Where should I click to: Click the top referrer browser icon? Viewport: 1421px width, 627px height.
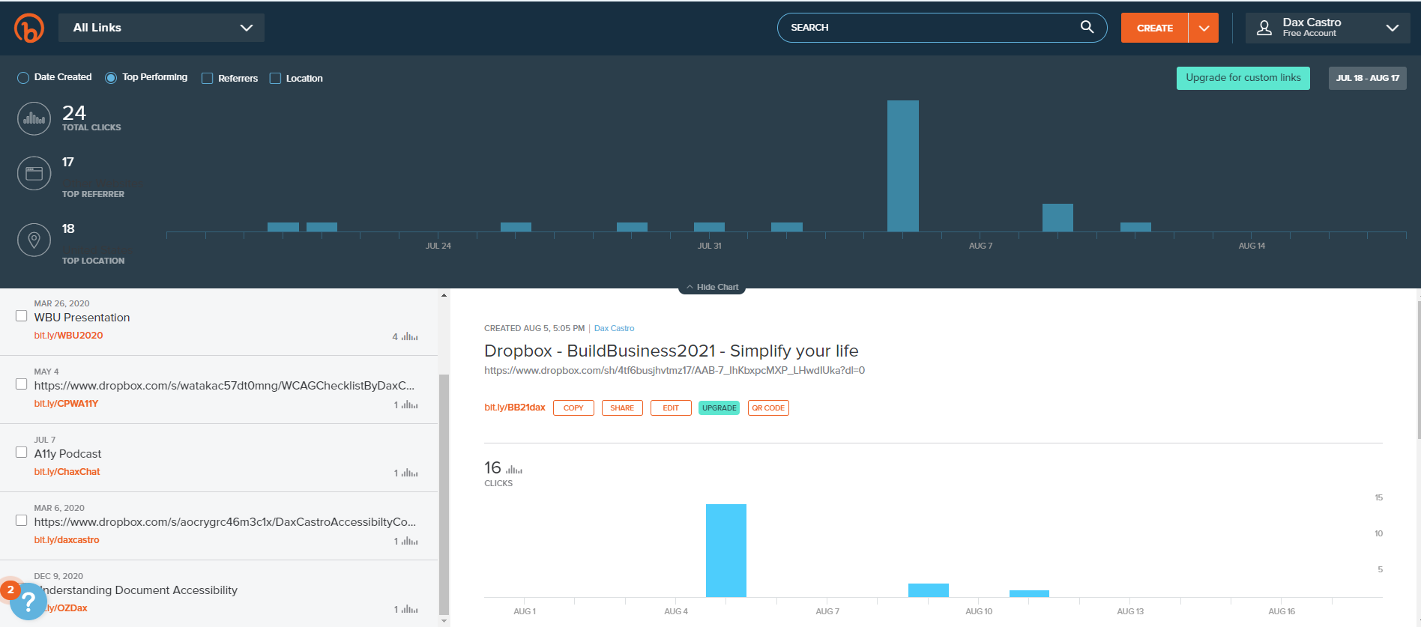[34, 174]
